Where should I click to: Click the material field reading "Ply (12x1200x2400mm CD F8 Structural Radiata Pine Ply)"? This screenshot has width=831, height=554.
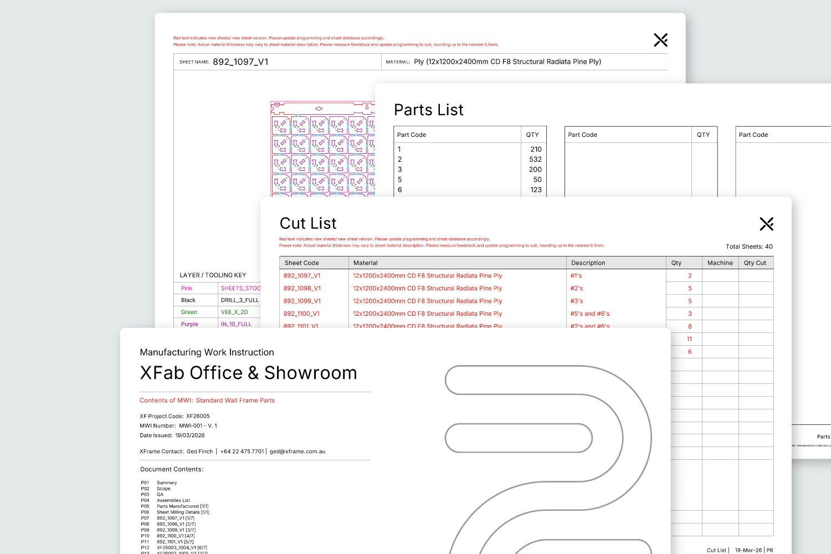pyautogui.click(x=507, y=62)
